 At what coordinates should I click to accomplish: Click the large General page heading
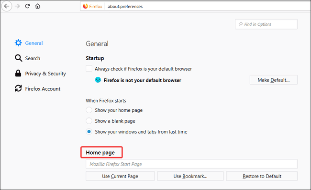97,43
